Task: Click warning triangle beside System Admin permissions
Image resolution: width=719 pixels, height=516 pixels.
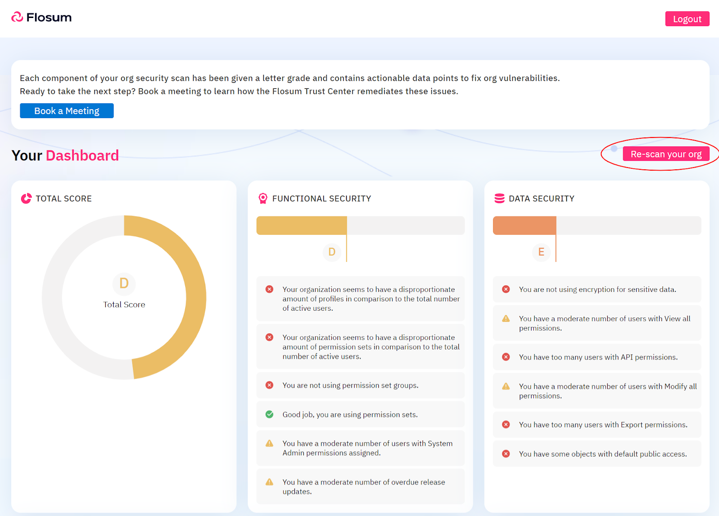Action: tap(270, 444)
